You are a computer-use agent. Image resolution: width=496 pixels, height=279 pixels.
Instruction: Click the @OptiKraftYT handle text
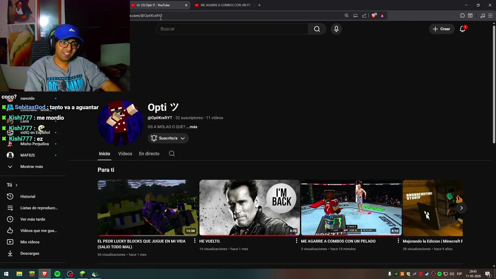[160, 118]
